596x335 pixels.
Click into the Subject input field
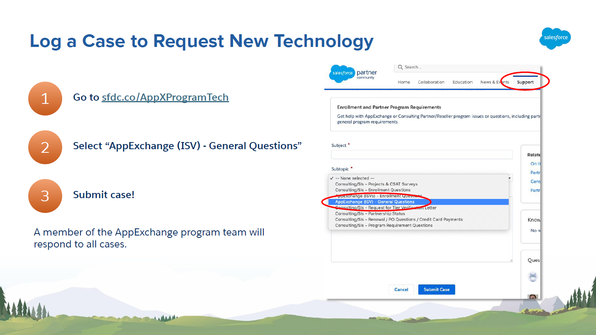422,154
